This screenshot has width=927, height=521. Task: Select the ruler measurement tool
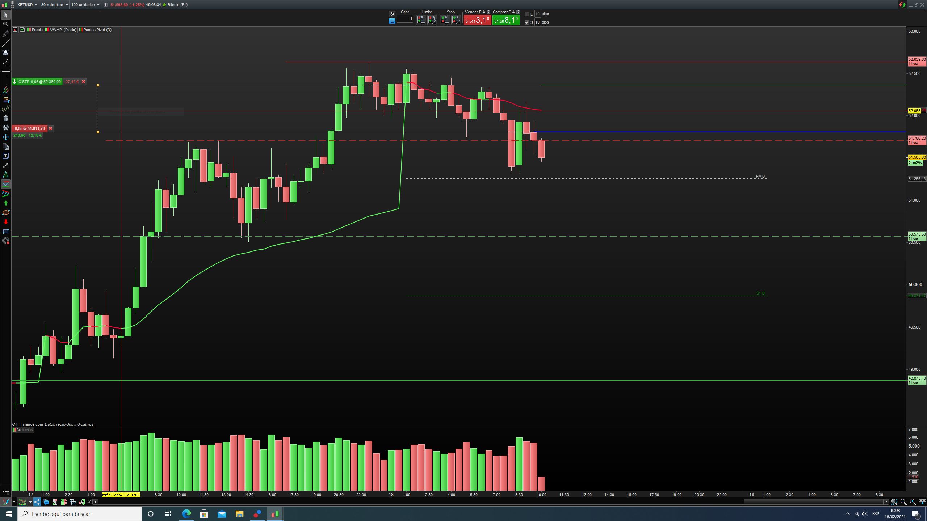click(x=5, y=34)
